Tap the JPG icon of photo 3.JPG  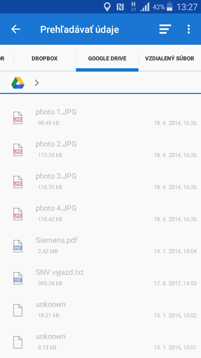tap(18, 182)
